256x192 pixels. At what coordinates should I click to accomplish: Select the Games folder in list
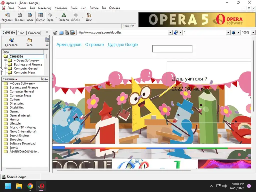pyautogui.click(x=14, y=111)
